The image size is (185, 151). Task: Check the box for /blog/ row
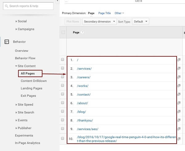click(63, 111)
